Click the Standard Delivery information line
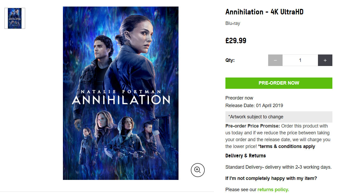Image resolution: width=346 pixels, height=193 pixels. tap(278, 167)
